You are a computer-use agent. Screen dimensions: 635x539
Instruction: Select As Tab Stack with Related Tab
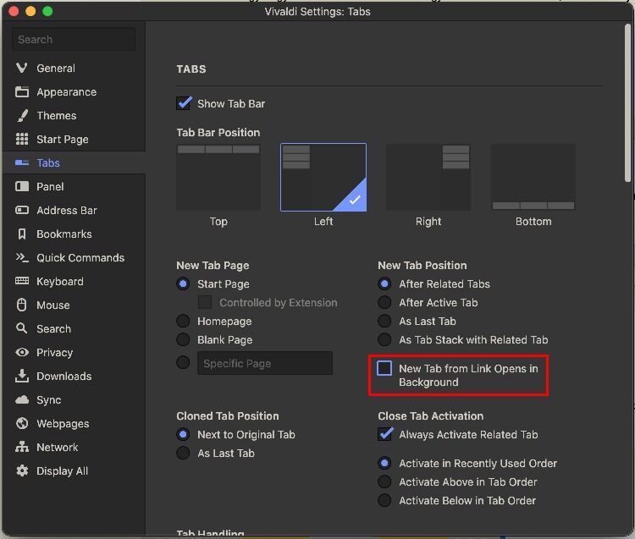pyautogui.click(x=384, y=339)
